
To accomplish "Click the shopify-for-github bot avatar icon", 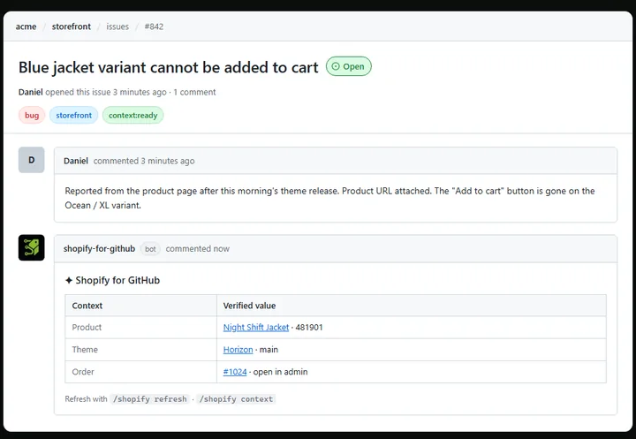I will pos(31,247).
